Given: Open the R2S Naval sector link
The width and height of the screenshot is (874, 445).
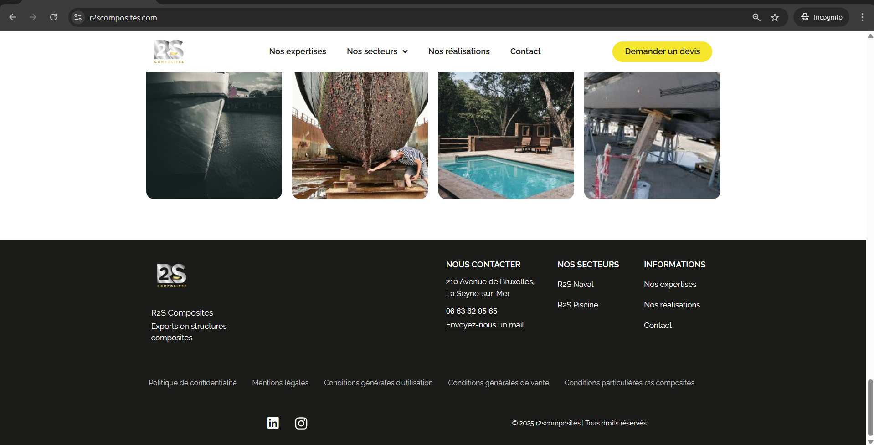Looking at the screenshot, I should coord(576,284).
